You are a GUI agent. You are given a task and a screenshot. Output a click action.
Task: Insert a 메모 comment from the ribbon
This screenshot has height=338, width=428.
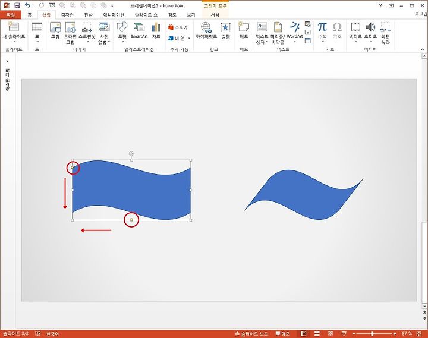pyautogui.click(x=244, y=30)
